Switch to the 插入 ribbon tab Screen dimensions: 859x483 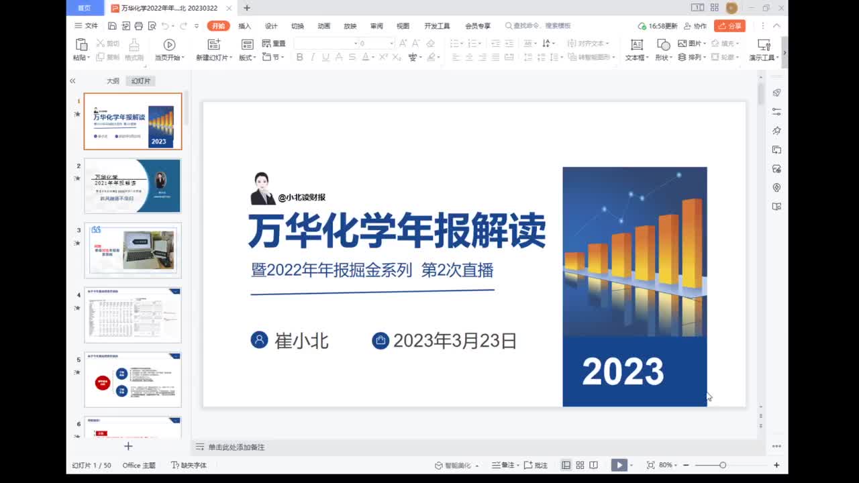tap(243, 25)
